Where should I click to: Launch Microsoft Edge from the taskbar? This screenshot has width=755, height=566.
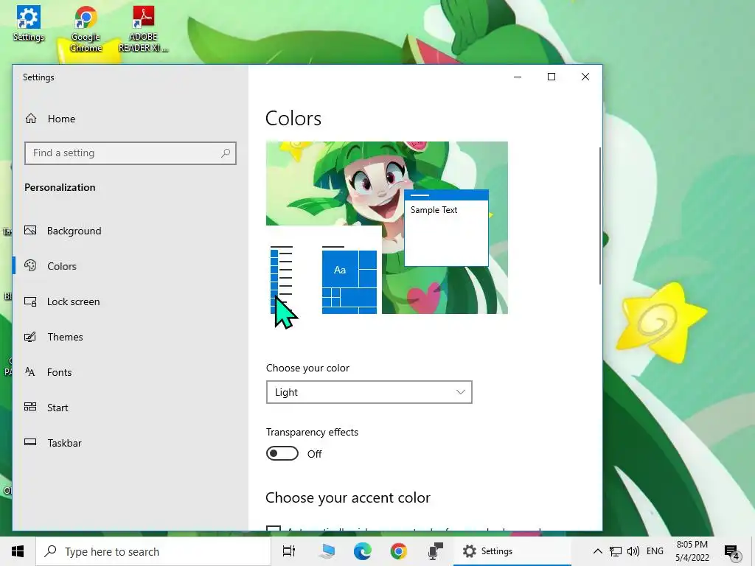(363, 551)
